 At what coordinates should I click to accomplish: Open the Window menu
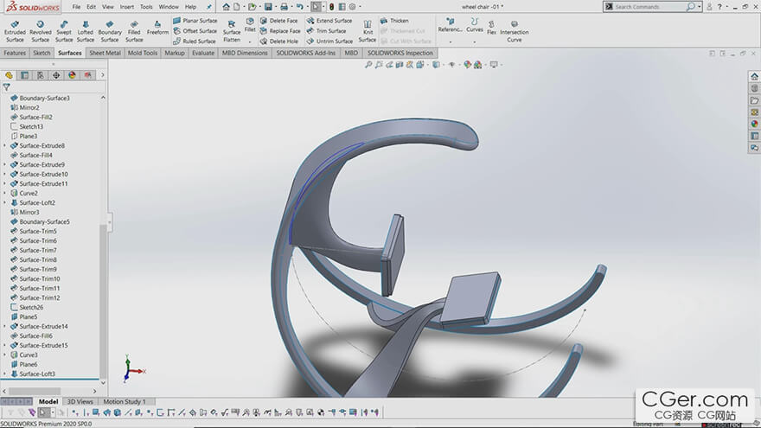click(x=169, y=7)
